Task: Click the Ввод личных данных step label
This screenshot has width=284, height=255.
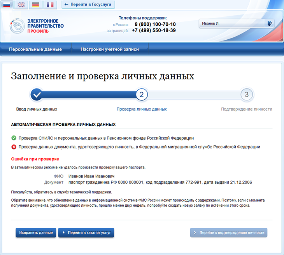Action: point(37,109)
